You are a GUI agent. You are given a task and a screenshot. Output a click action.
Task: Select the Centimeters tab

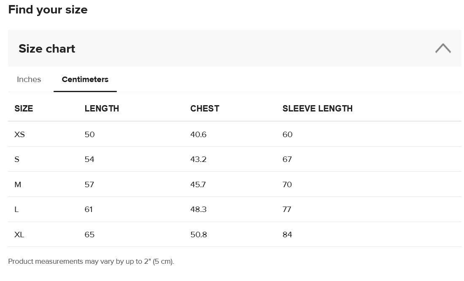coord(85,79)
